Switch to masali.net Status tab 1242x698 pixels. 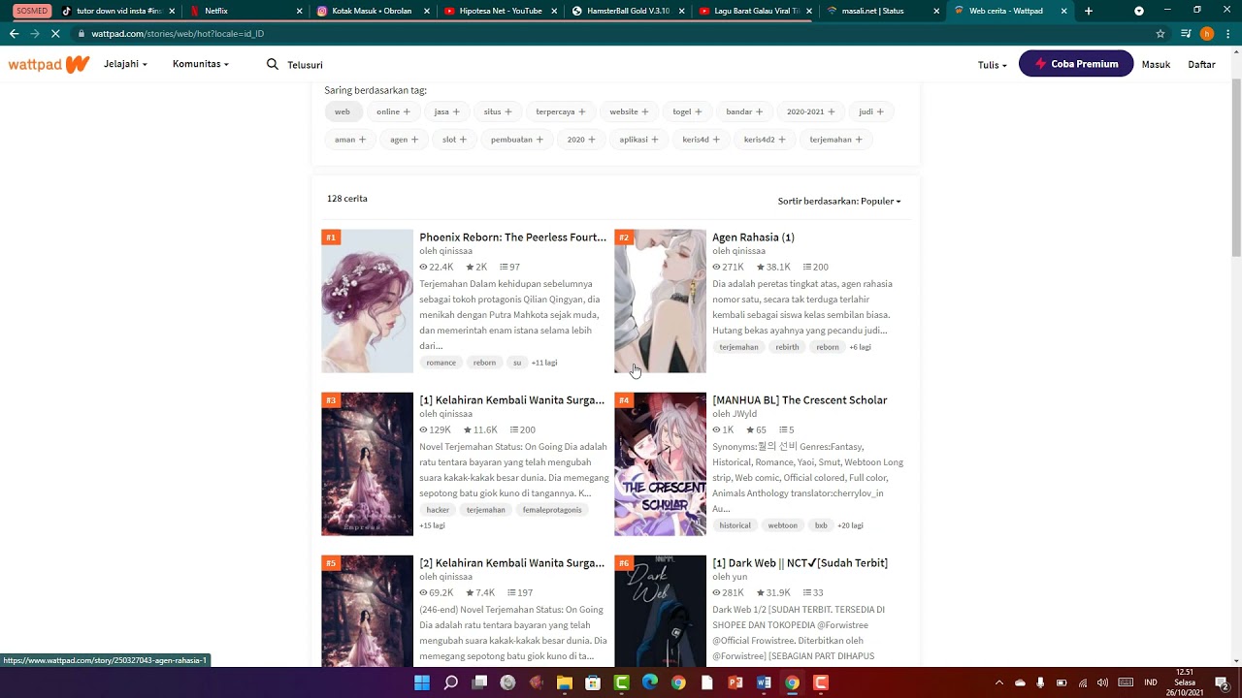pos(883,11)
